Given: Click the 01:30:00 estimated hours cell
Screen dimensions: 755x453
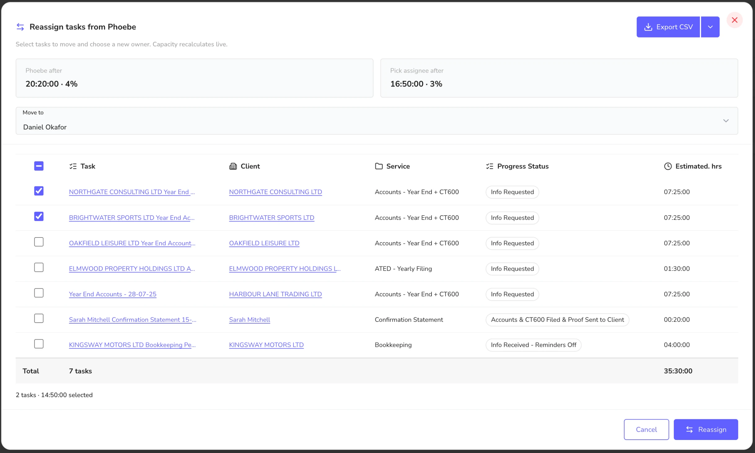Looking at the screenshot, I should click(x=677, y=269).
